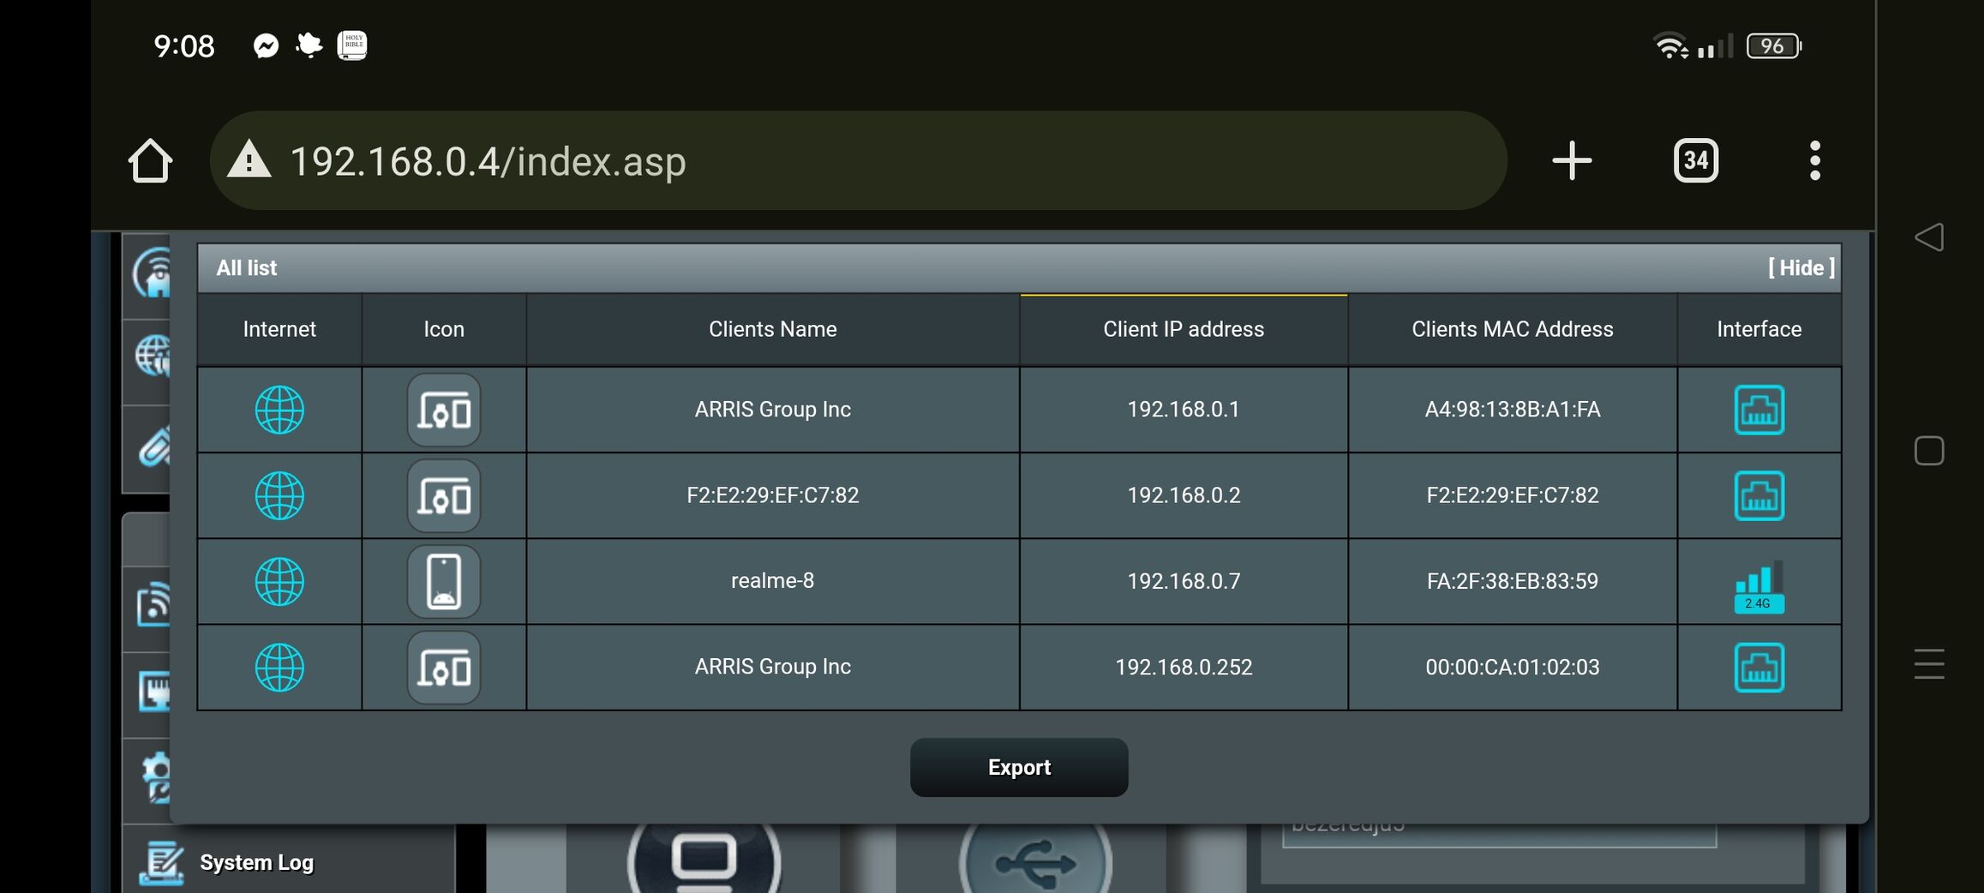
Task: Tap the browser home icon
Action: (x=150, y=160)
